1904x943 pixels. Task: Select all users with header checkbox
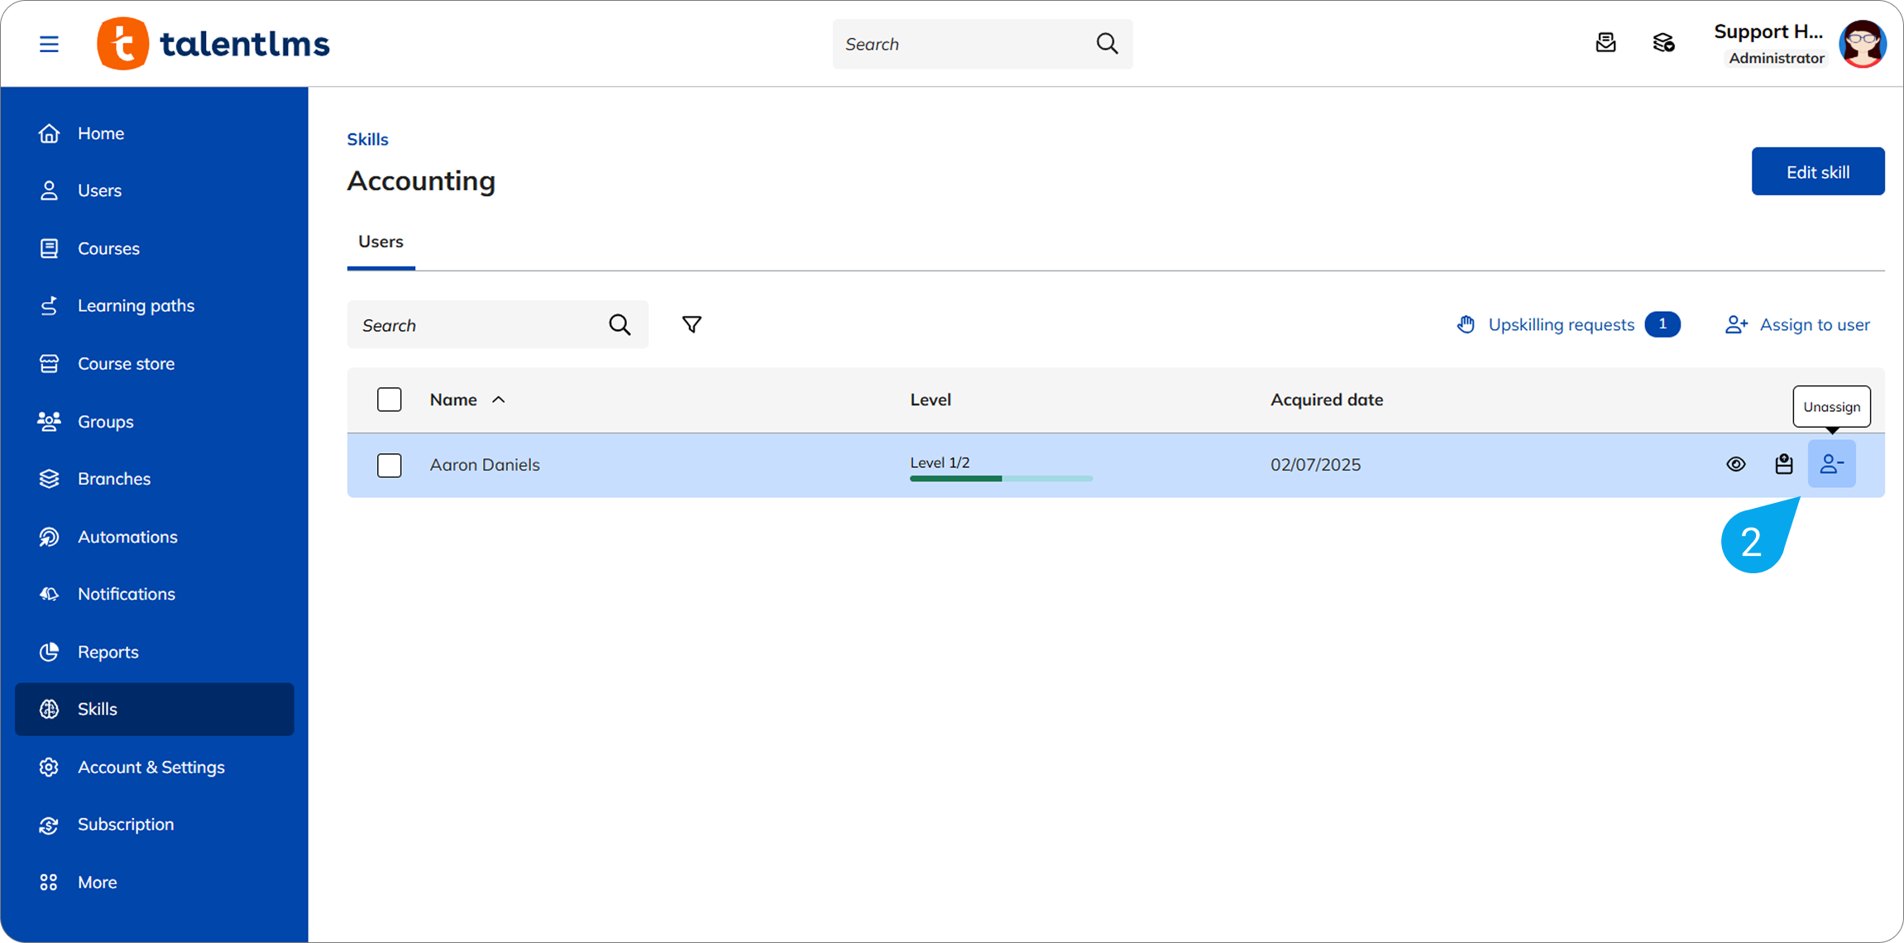click(x=389, y=400)
